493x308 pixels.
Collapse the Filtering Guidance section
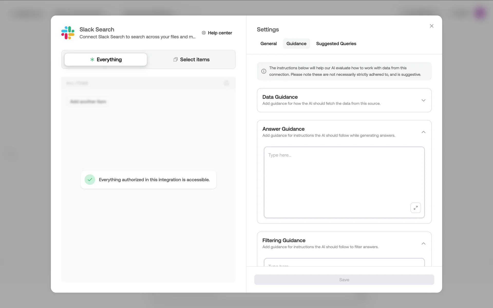[x=423, y=244]
